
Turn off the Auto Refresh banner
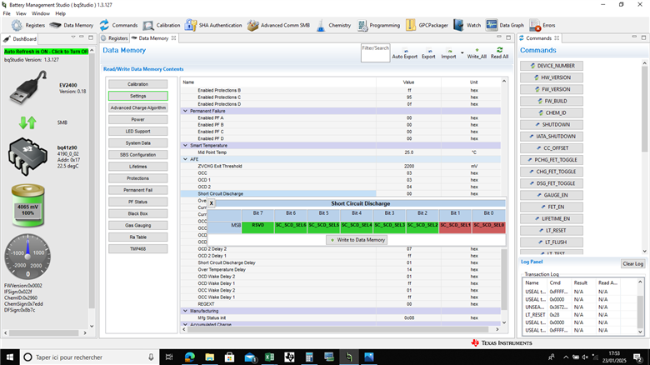point(46,52)
